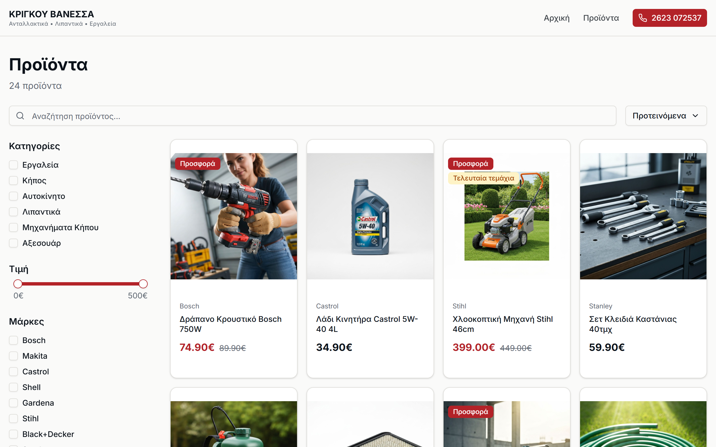This screenshot has width=716, height=447.
Task: Open the Προϊόντα nav link
Action: [601, 18]
